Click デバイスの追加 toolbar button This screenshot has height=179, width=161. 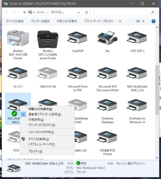(x=15, y=21)
